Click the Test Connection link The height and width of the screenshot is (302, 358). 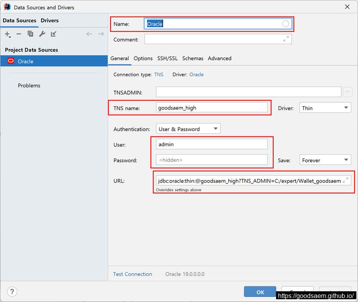(132, 274)
